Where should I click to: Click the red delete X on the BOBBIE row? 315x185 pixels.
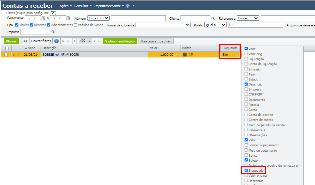click(x=13, y=55)
